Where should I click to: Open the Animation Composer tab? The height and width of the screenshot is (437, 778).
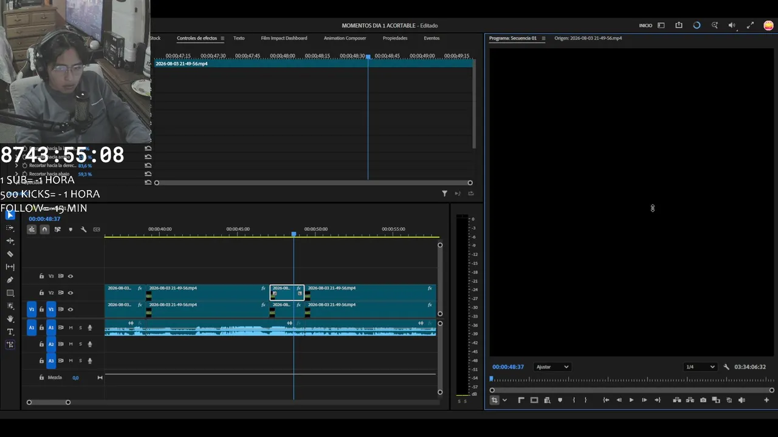[345, 38]
